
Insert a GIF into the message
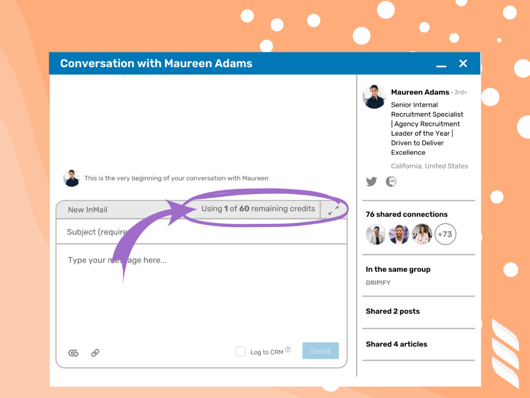[x=73, y=353]
